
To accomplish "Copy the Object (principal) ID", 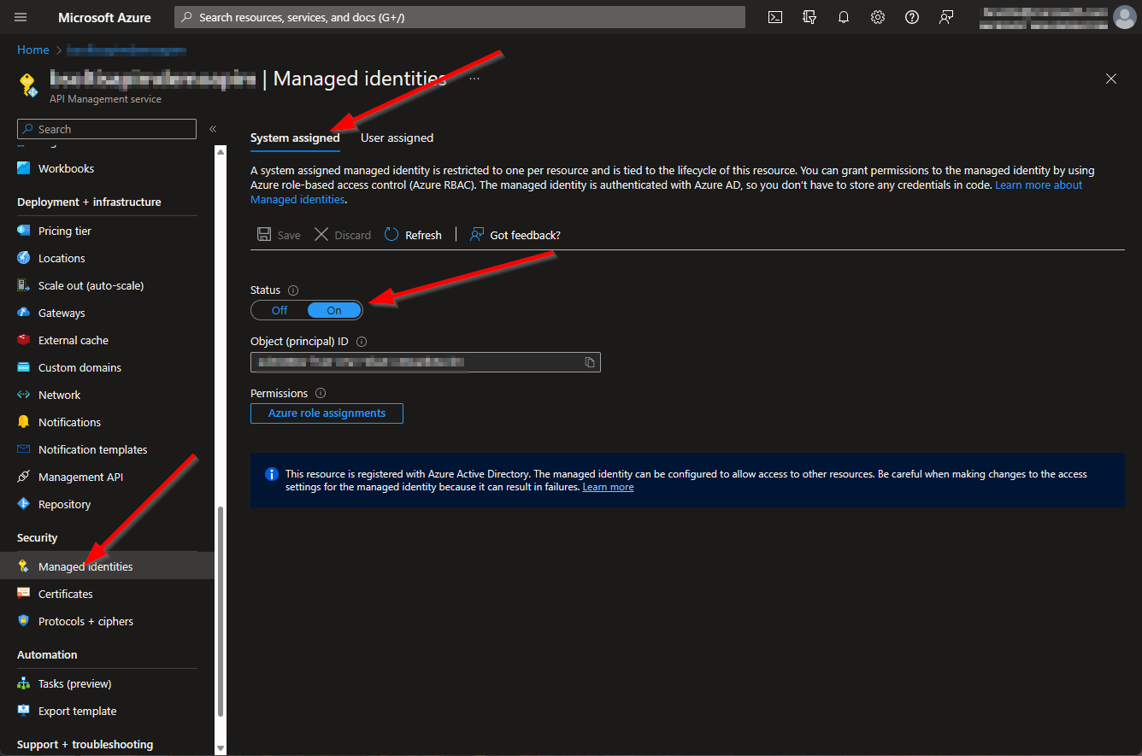I will [590, 362].
